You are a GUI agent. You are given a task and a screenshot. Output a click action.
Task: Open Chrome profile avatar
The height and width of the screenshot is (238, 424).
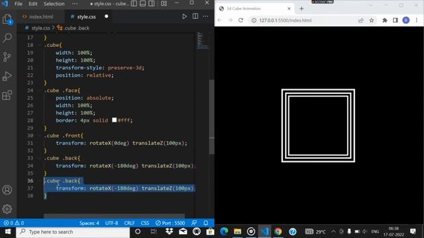coord(406,20)
